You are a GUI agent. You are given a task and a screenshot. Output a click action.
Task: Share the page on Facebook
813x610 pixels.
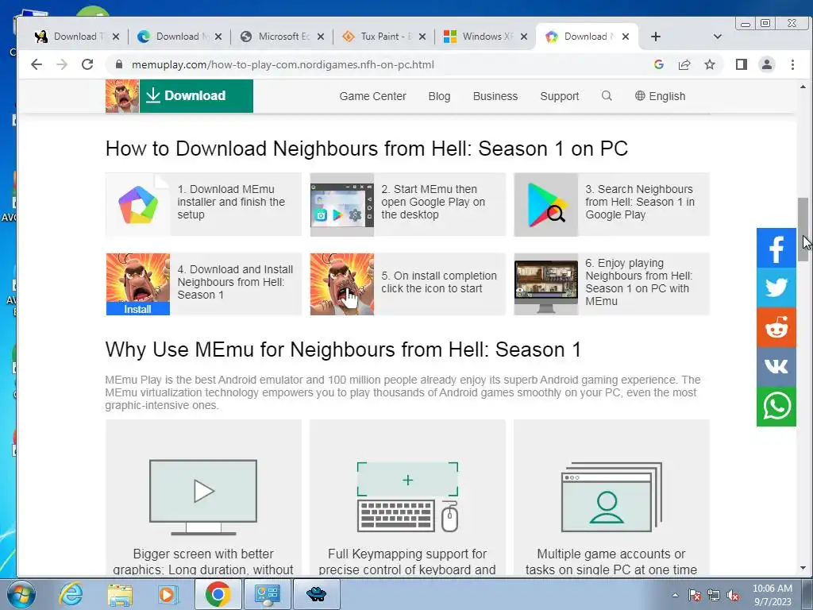tap(776, 248)
